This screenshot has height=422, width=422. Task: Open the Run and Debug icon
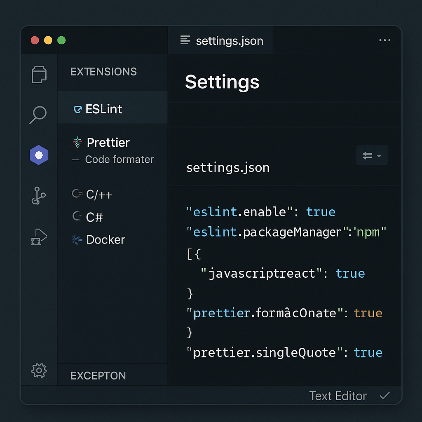(38, 237)
